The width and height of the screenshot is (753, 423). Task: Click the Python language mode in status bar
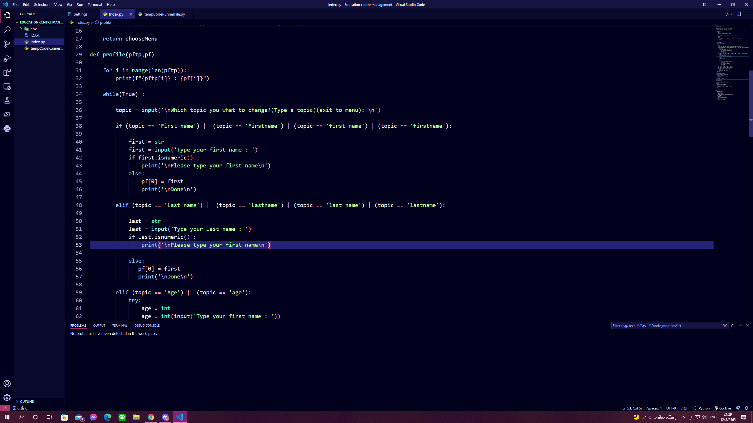[704, 408]
